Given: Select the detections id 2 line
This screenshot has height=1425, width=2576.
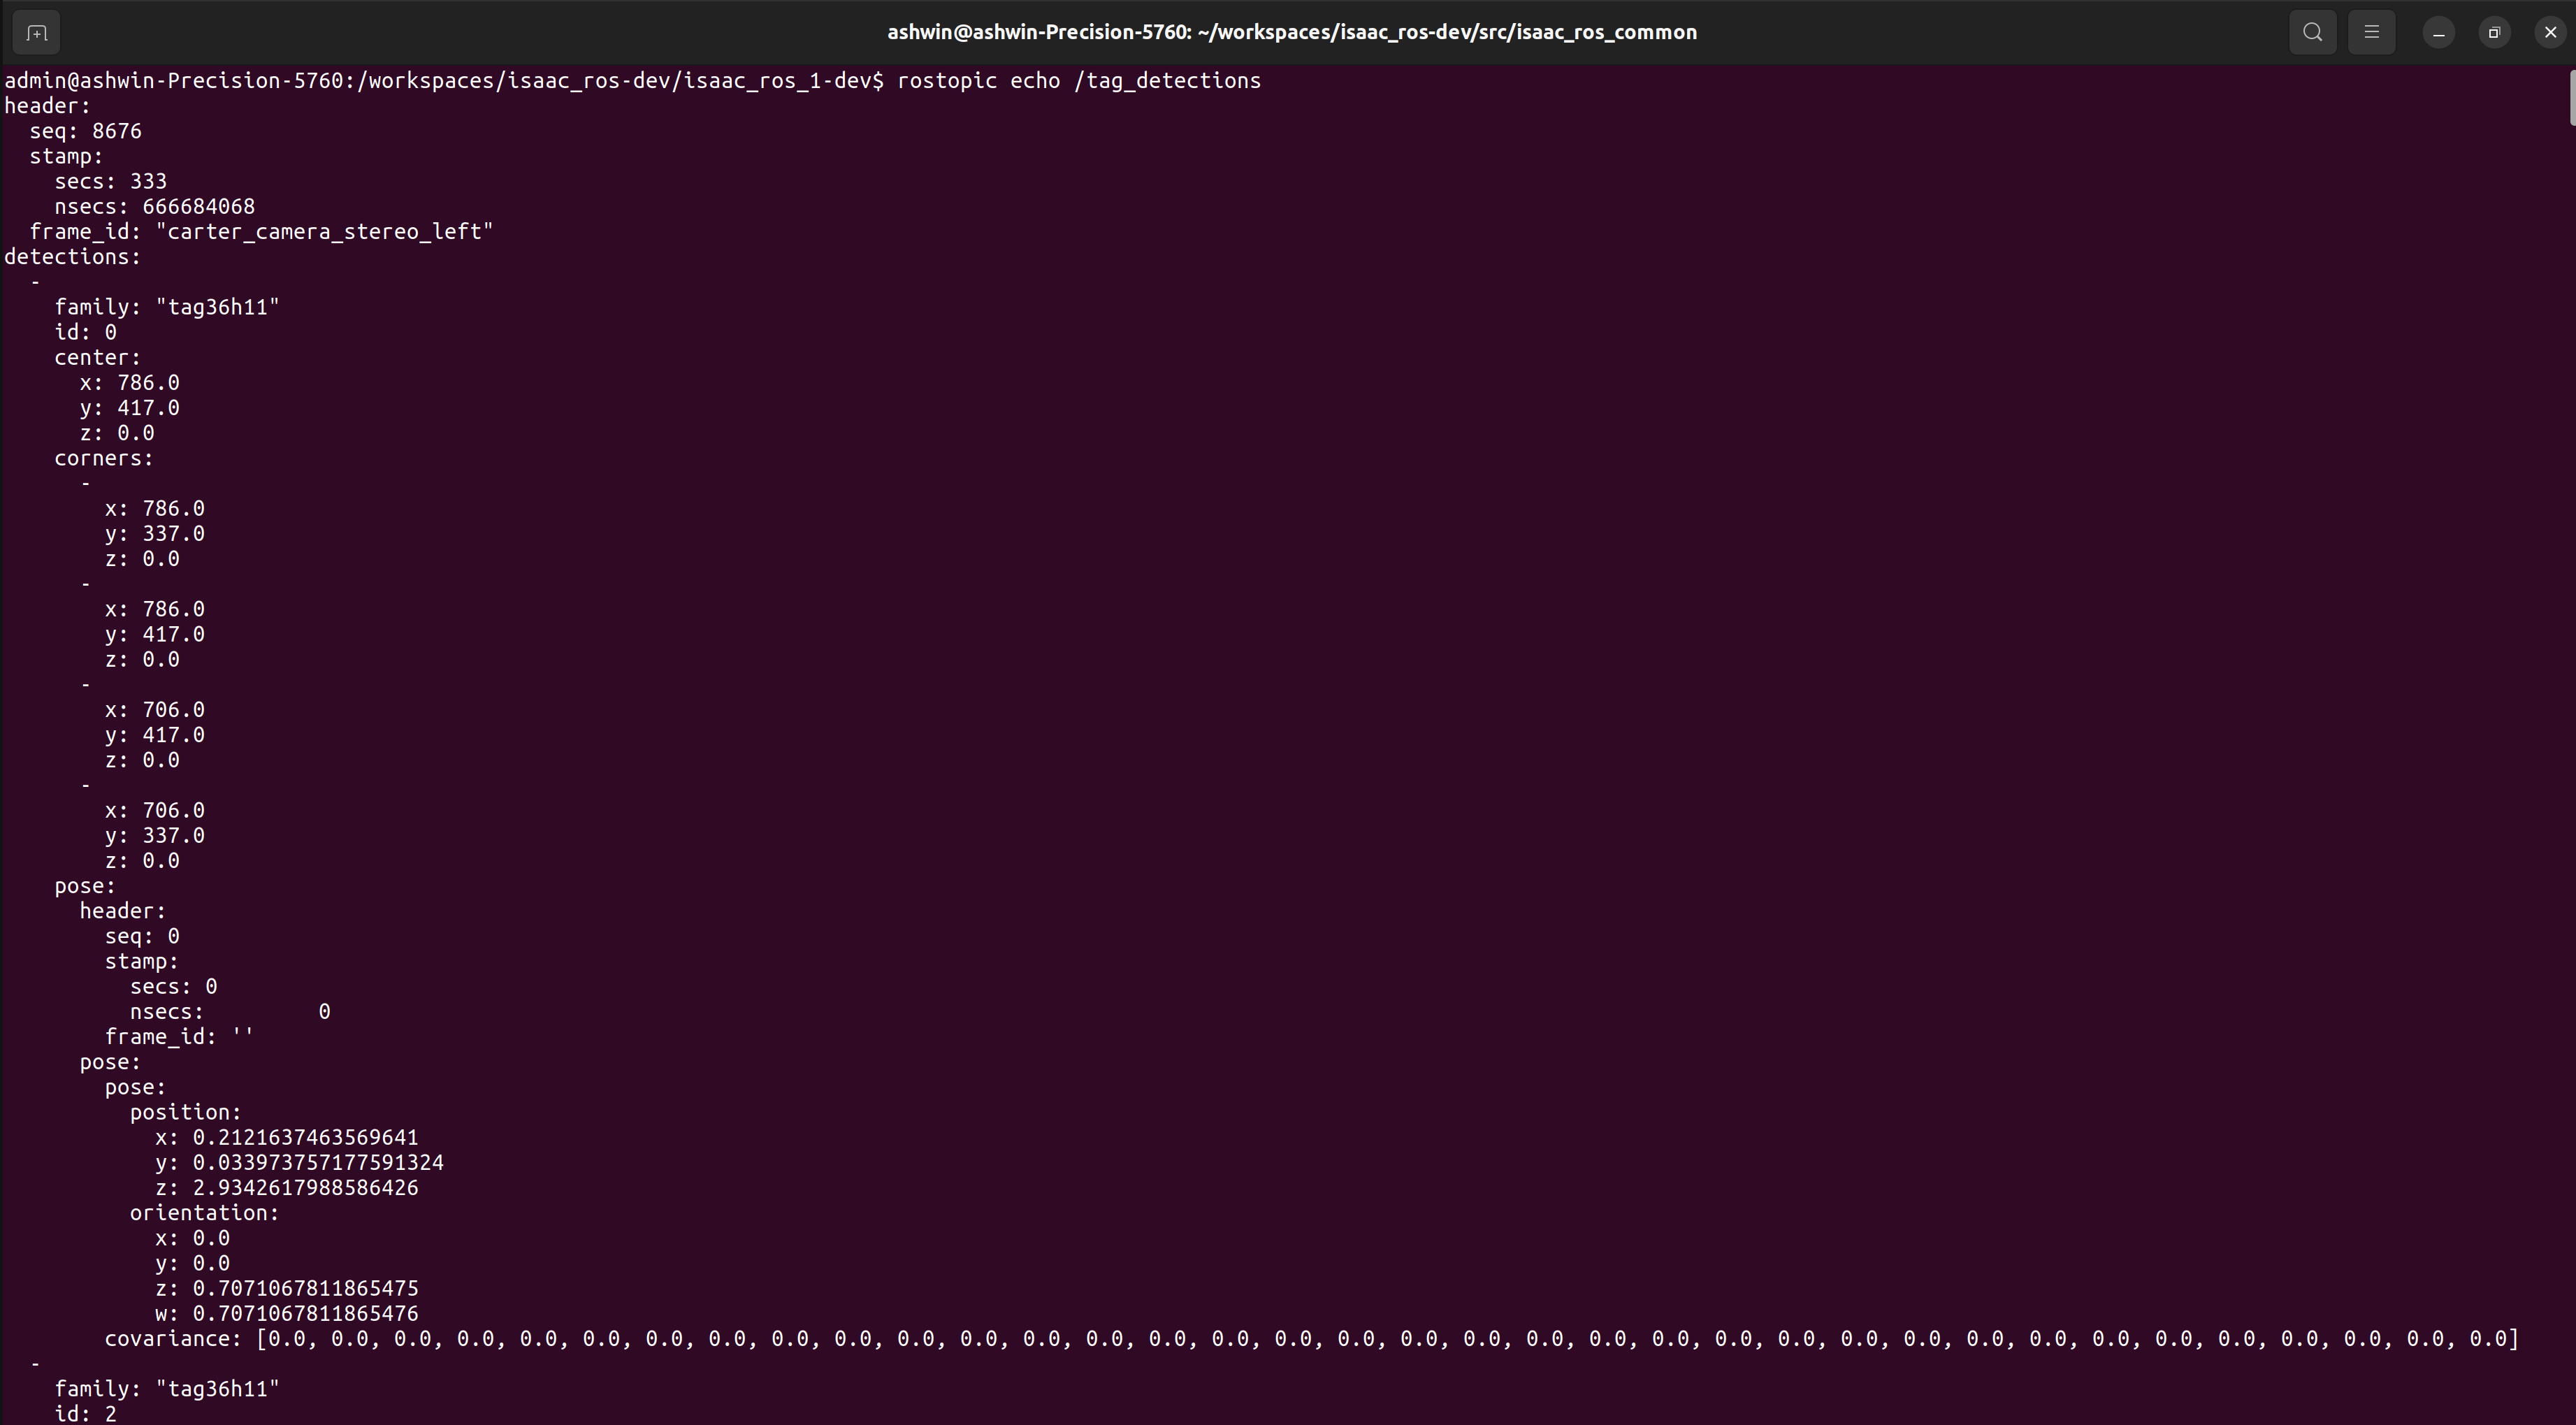Looking at the screenshot, I should click(x=86, y=1412).
